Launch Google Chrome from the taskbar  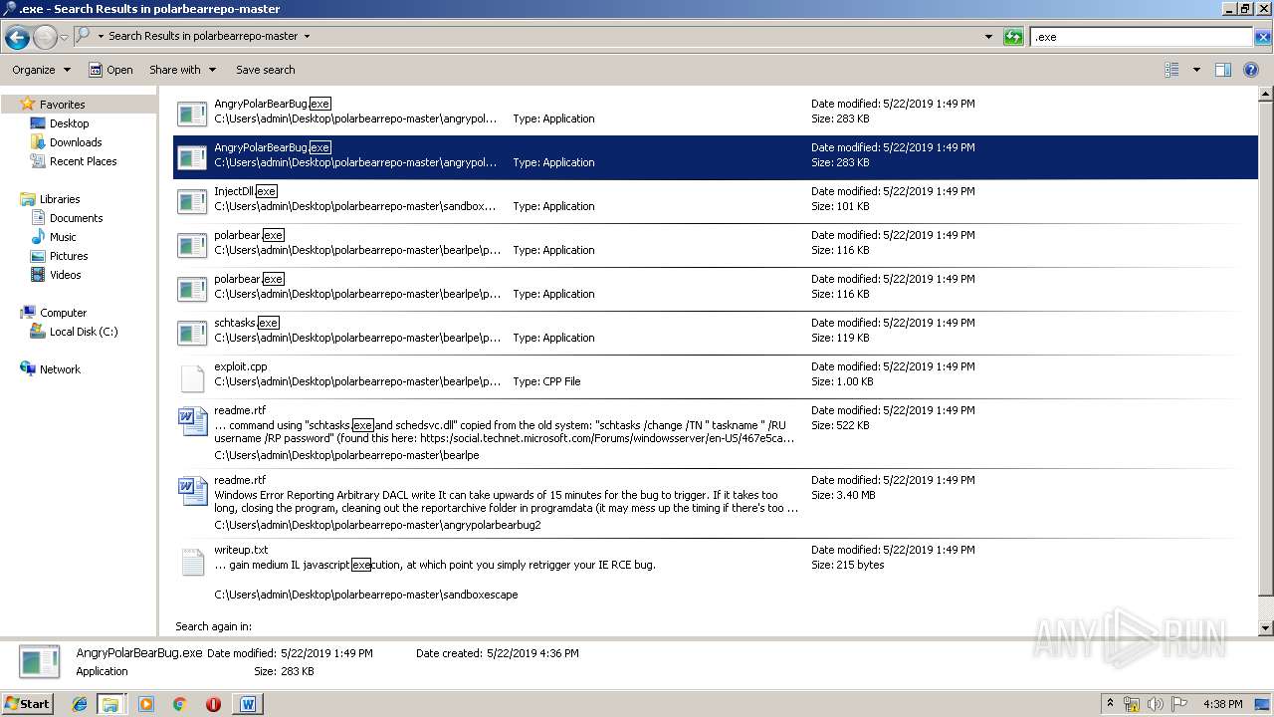click(180, 704)
